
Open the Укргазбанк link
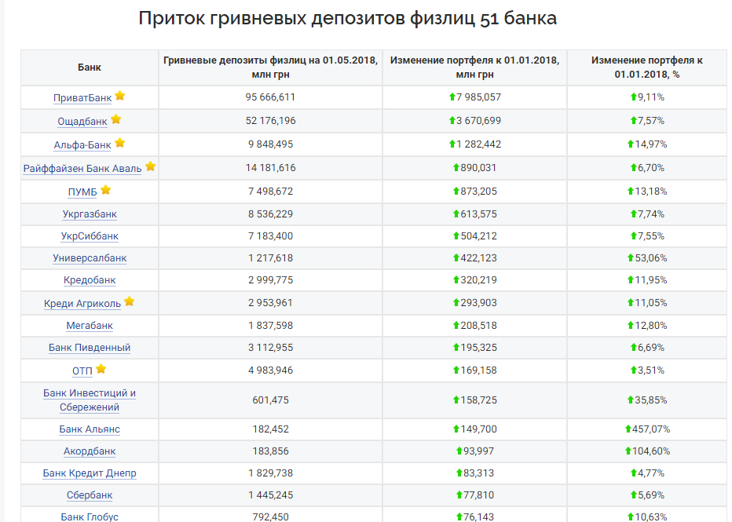point(90,214)
